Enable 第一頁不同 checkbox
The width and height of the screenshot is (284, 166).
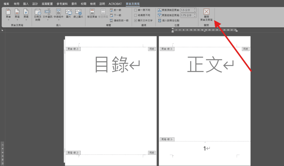point(136,10)
